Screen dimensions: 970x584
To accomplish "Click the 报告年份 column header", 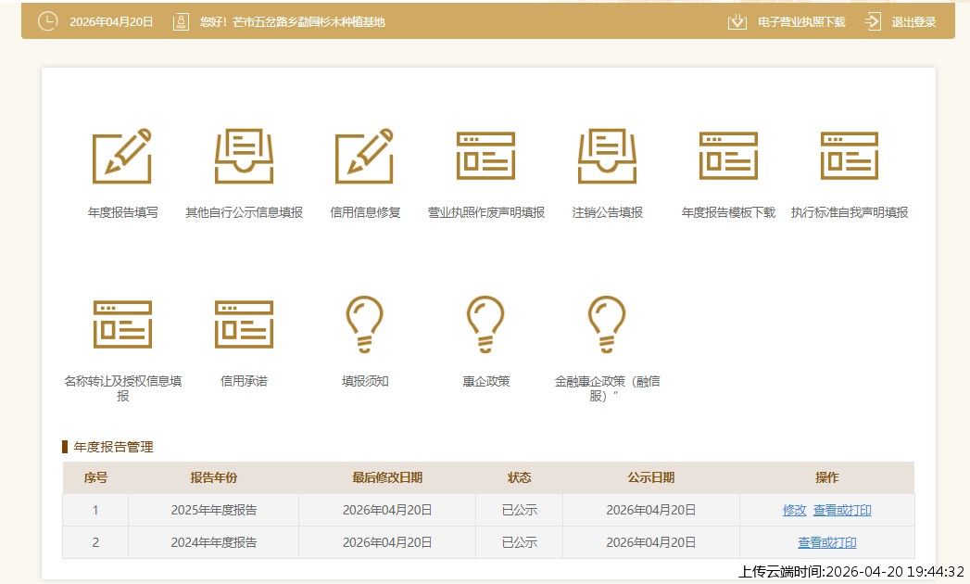I will pos(213,477).
